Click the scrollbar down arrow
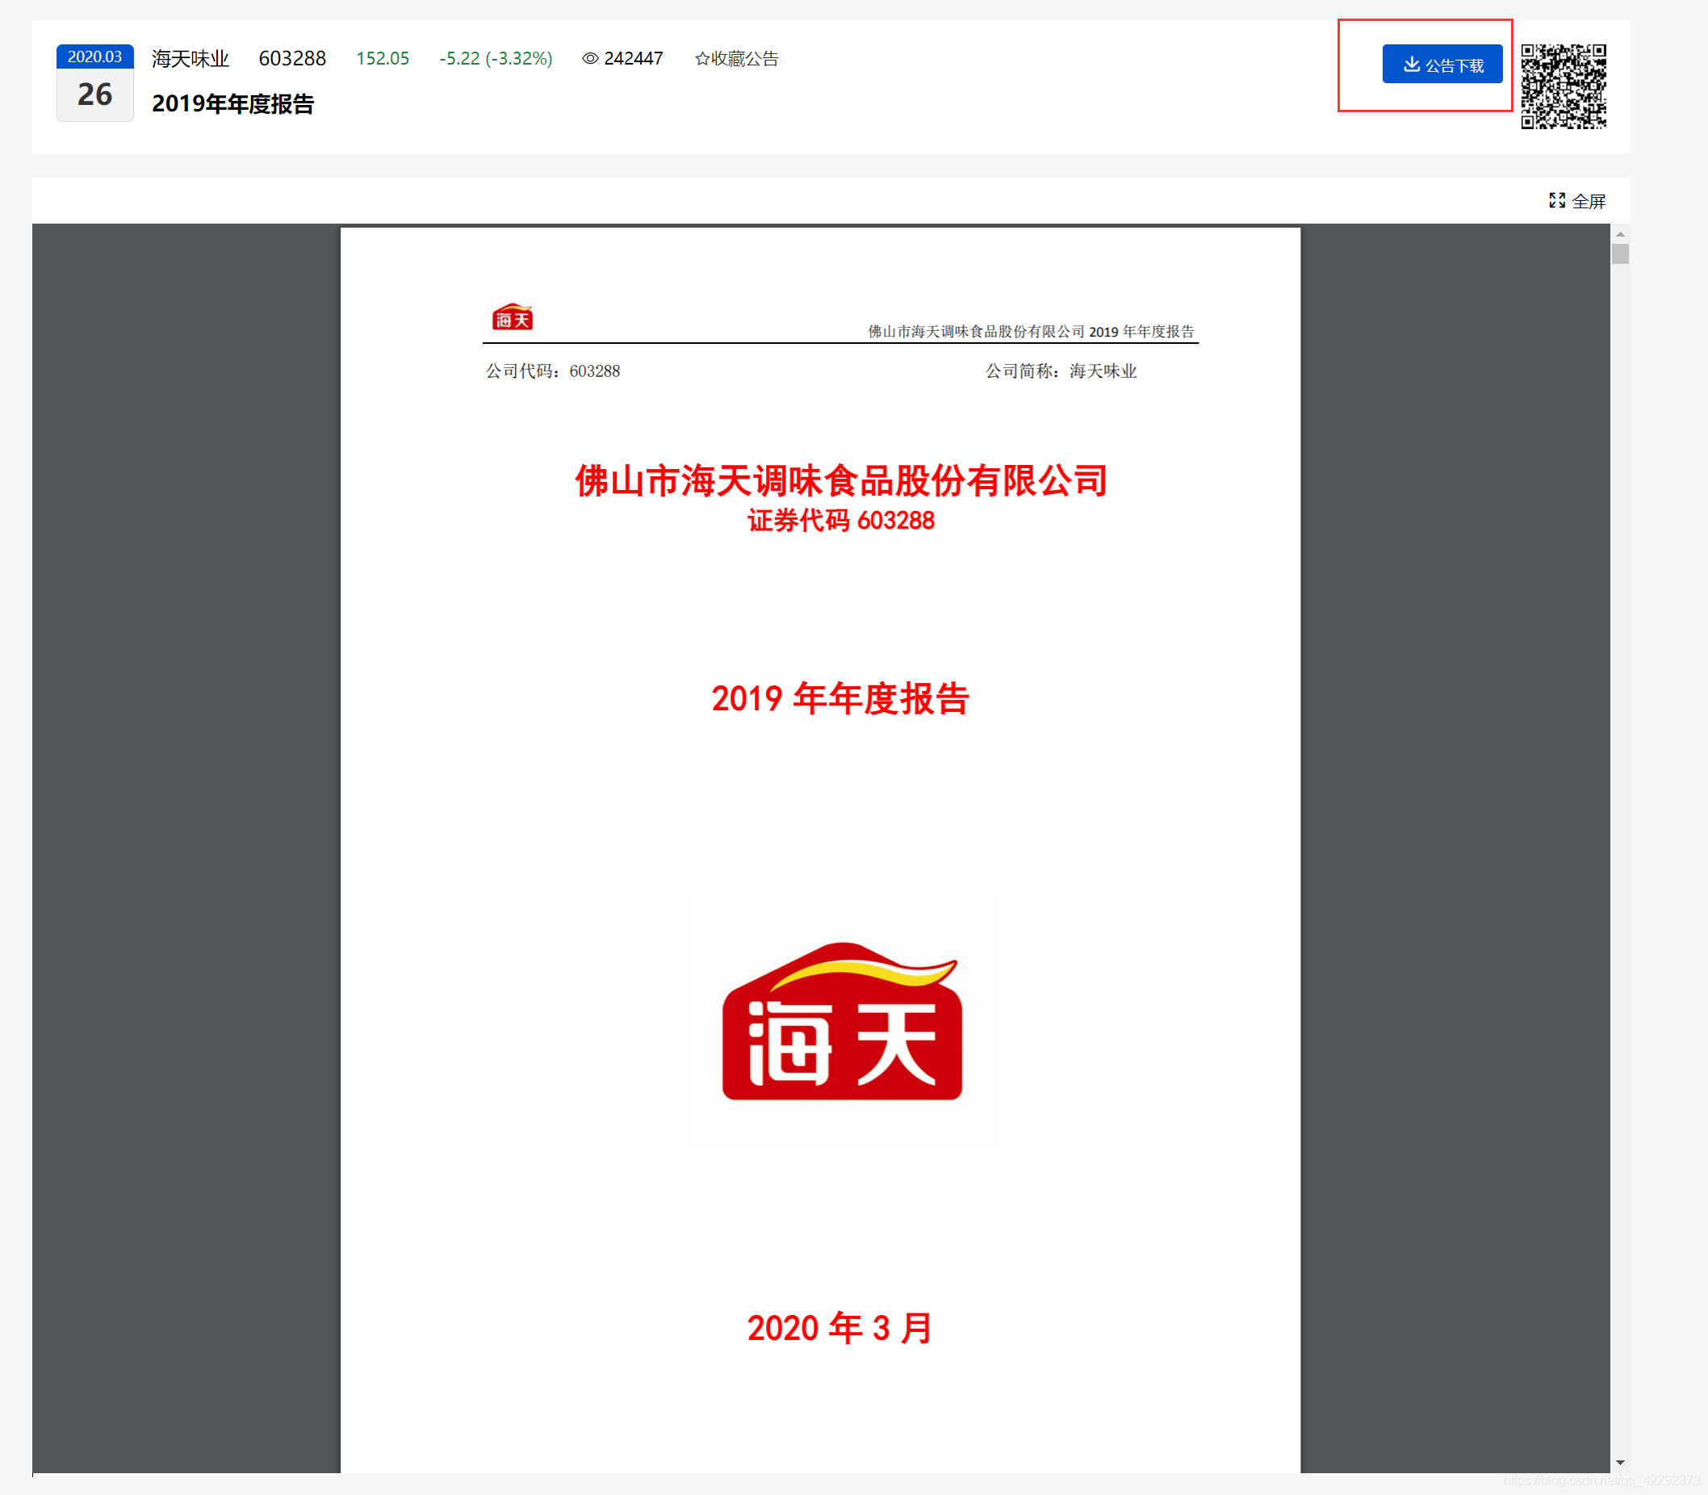 1619,1462
